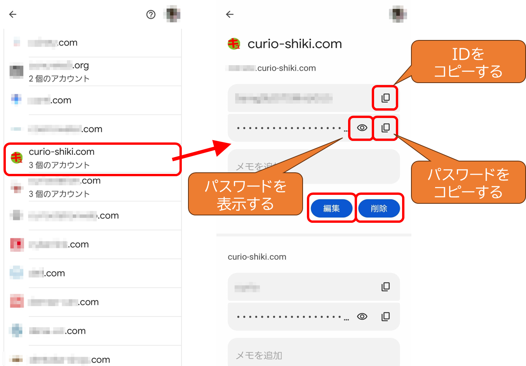Viewport: 526px width, 366px height.
Task: Copy the first account's ID with copy icon
Action: point(385,98)
